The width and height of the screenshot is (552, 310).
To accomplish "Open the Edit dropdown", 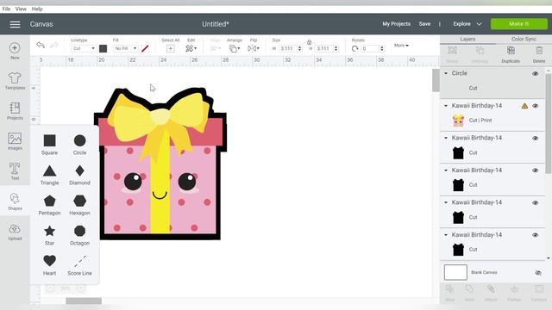I will (191, 48).
